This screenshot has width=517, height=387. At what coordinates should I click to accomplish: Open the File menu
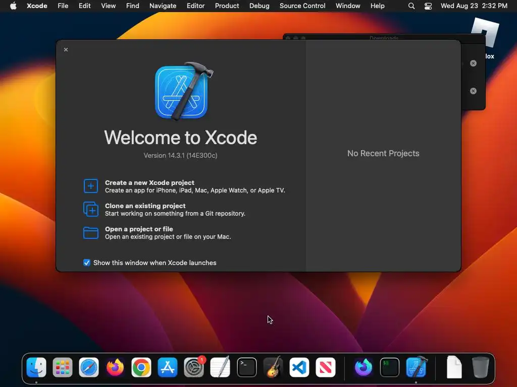(63, 6)
